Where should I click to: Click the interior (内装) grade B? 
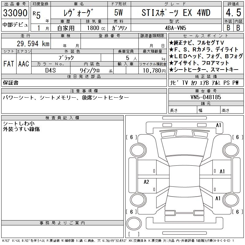238,28
